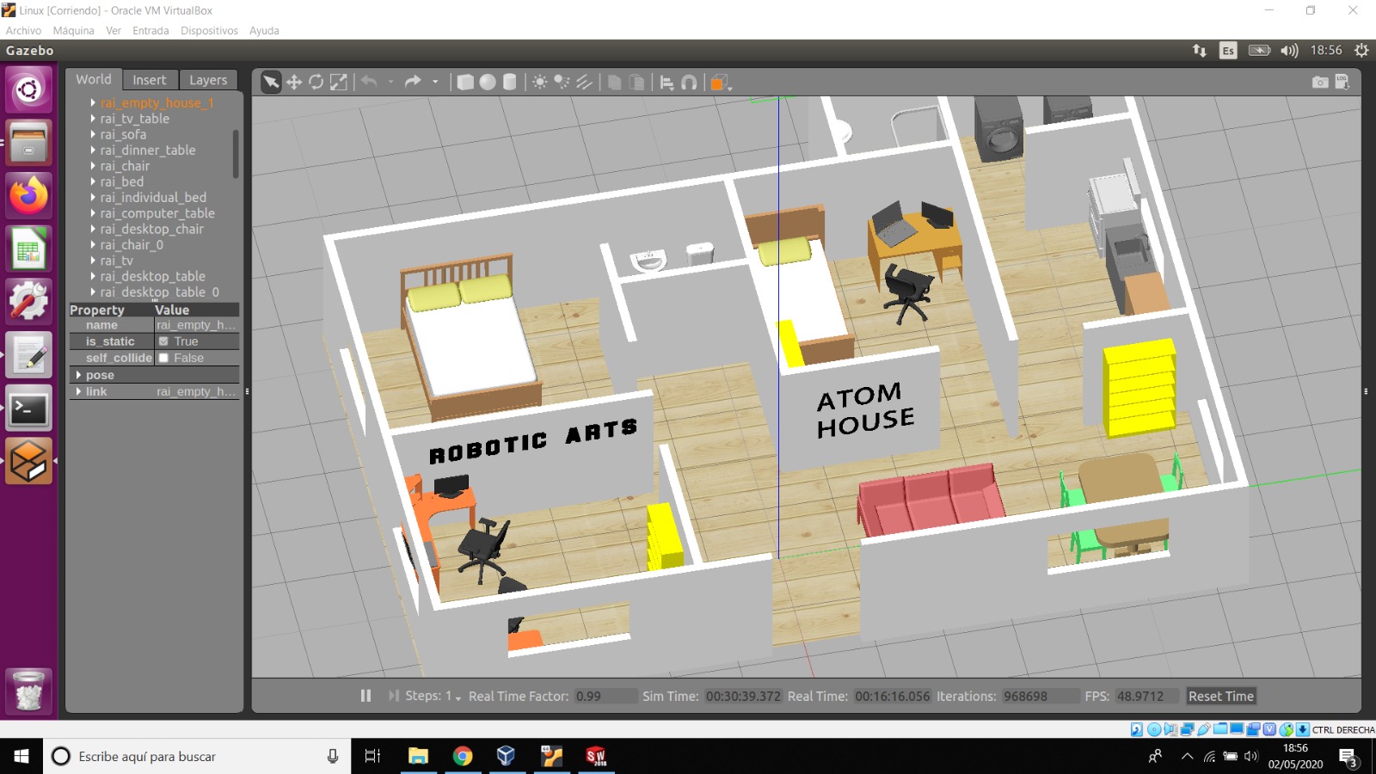Screen dimensions: 1376x774
Task: Launch Firefox from the Ubuntu dock
Action: tap(29, 195)
